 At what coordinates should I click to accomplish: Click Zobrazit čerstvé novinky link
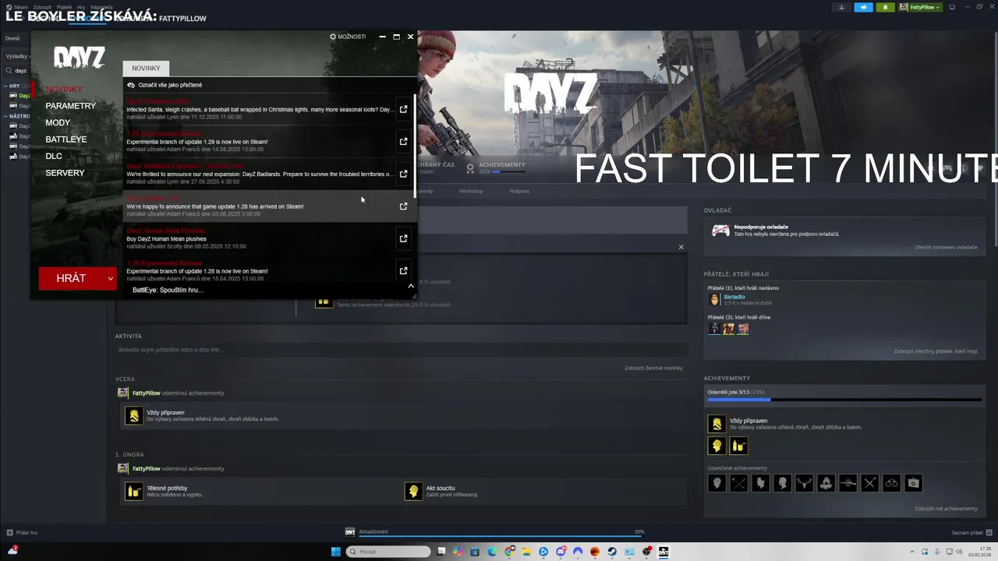click(x=653, y=368)
